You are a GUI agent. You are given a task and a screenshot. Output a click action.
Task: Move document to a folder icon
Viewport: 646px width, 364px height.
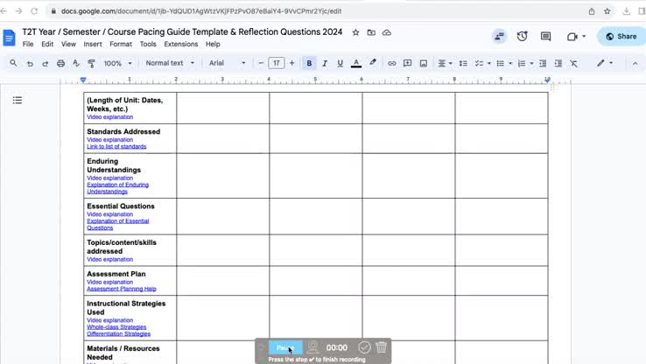pos(371,32)
